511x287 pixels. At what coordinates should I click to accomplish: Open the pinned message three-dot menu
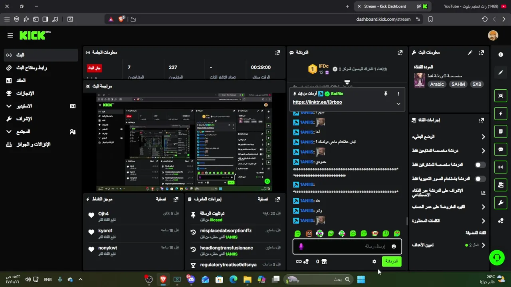click(x=398, y=94)
